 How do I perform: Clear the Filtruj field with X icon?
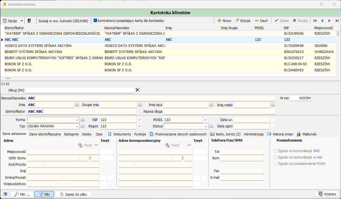coord(137,90)
